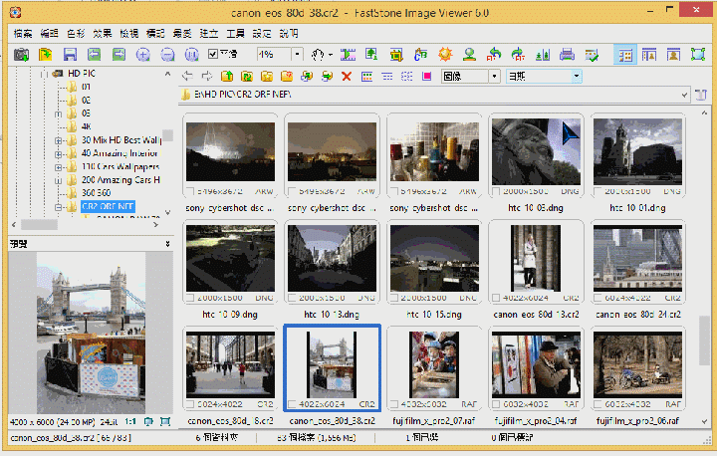Go up one folder level with the arrow folder icon
This screenshot has height=456, width=717.
(x=227, y=77)
